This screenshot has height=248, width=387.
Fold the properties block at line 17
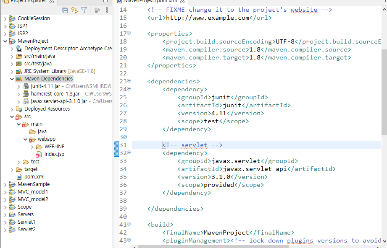(129, 33)
